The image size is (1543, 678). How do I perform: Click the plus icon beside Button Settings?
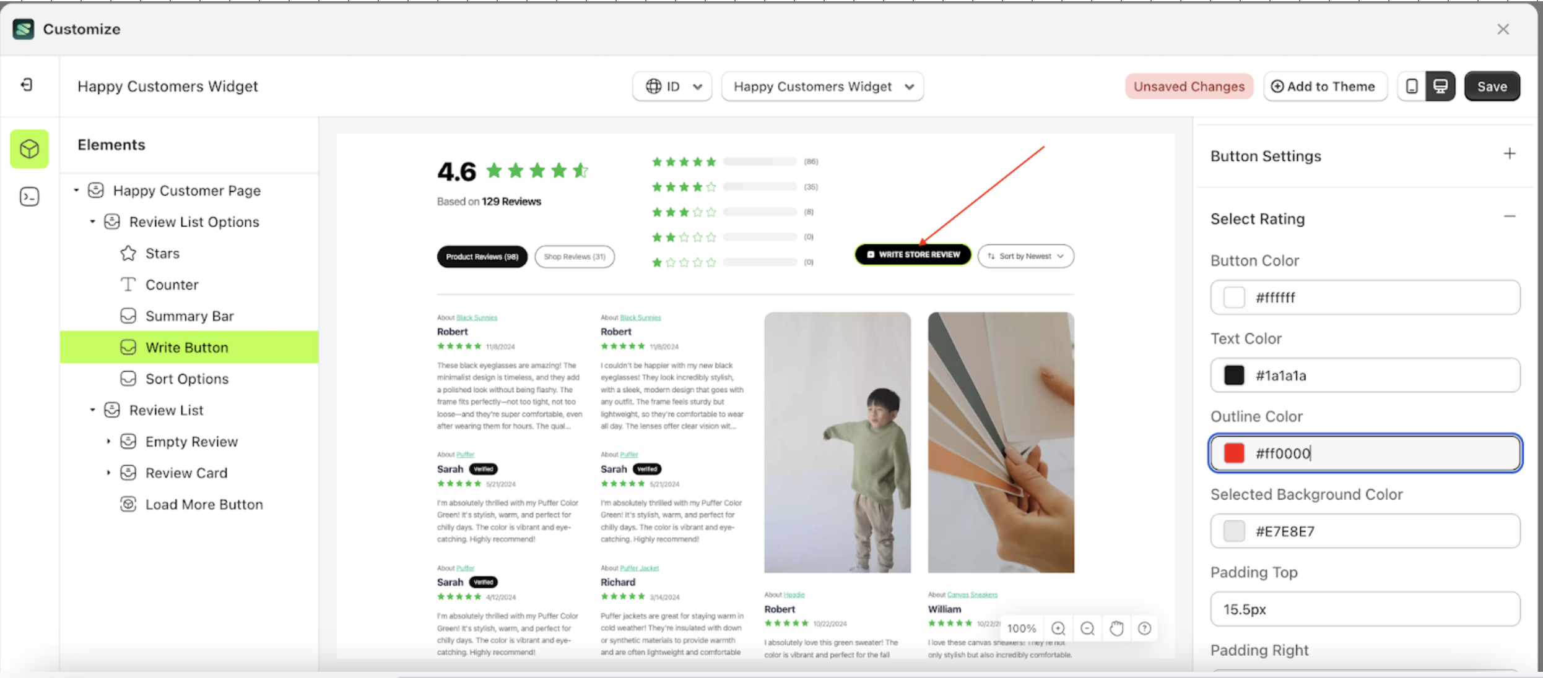(1510, 153)
